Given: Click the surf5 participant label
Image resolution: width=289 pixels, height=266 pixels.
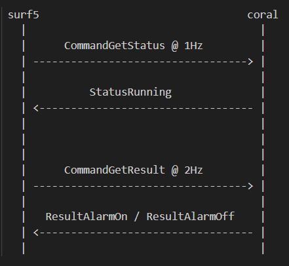Looking at the screenshot, I should (x=24, y=15).
